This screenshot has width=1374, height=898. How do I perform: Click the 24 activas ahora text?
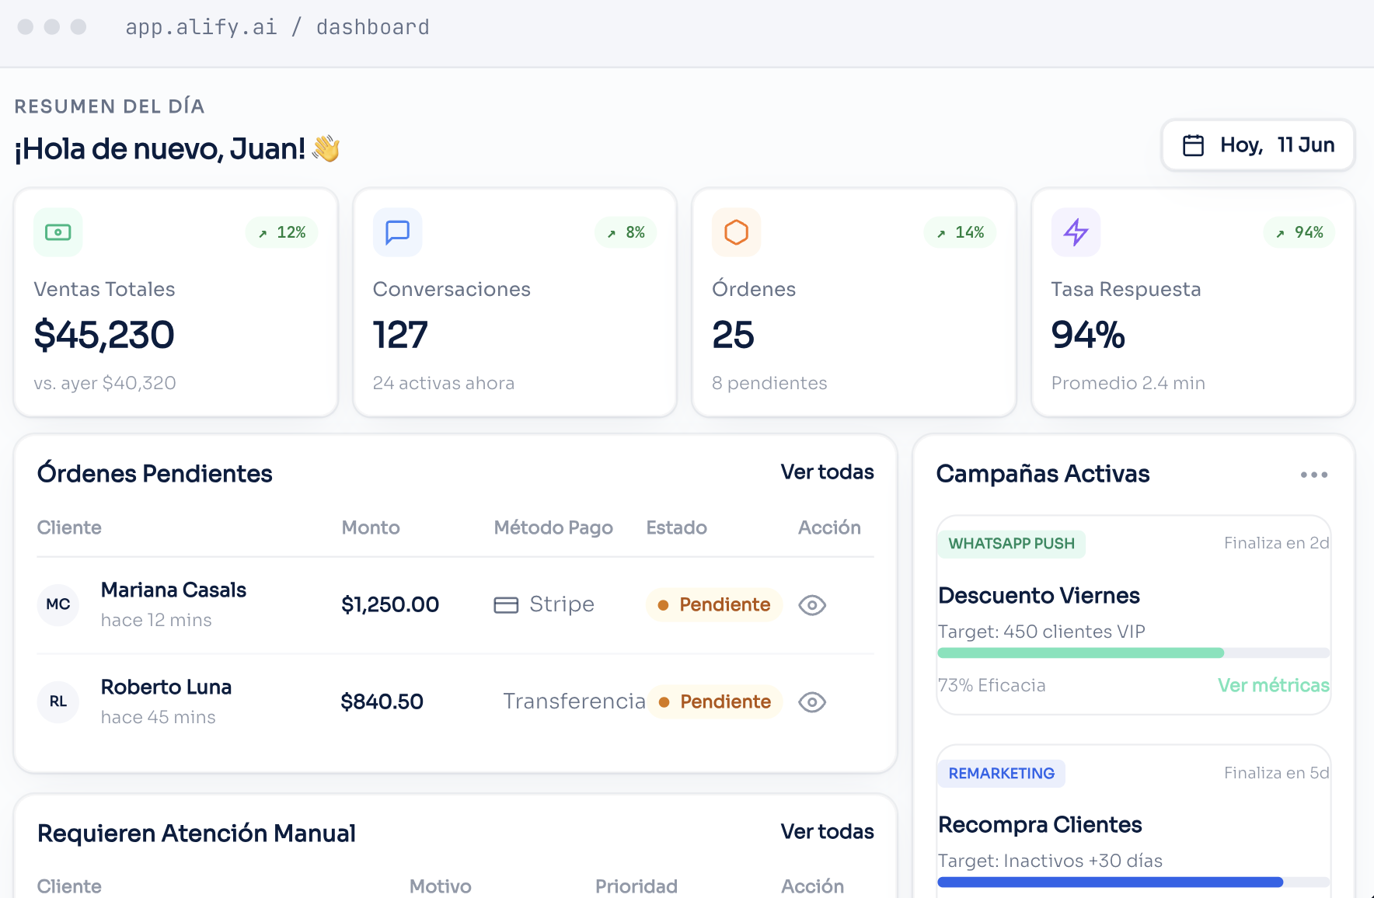(x=444, y=383)
